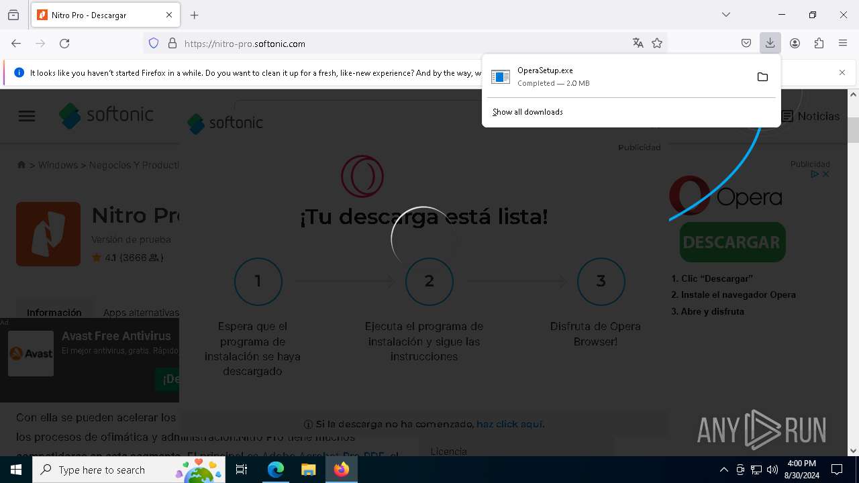Screen dimensions: 859x483
Task: Open Task View on taskbar
Action: click(242, 470)
